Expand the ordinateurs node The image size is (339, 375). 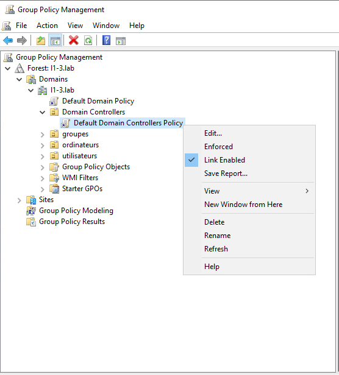43,145
